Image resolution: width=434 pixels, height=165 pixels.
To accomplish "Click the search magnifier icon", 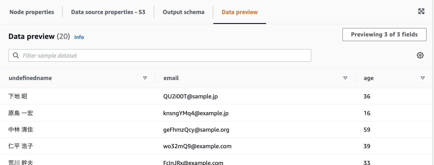I will (16, 55).
